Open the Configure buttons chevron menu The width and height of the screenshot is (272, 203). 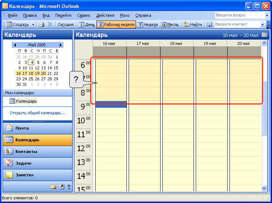69,187
